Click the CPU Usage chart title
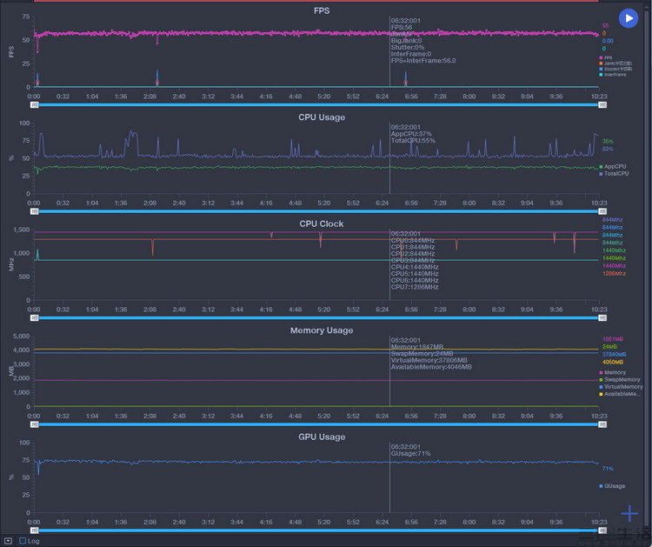The width and height of the screenshot is (652, 547). coord(322,117)
